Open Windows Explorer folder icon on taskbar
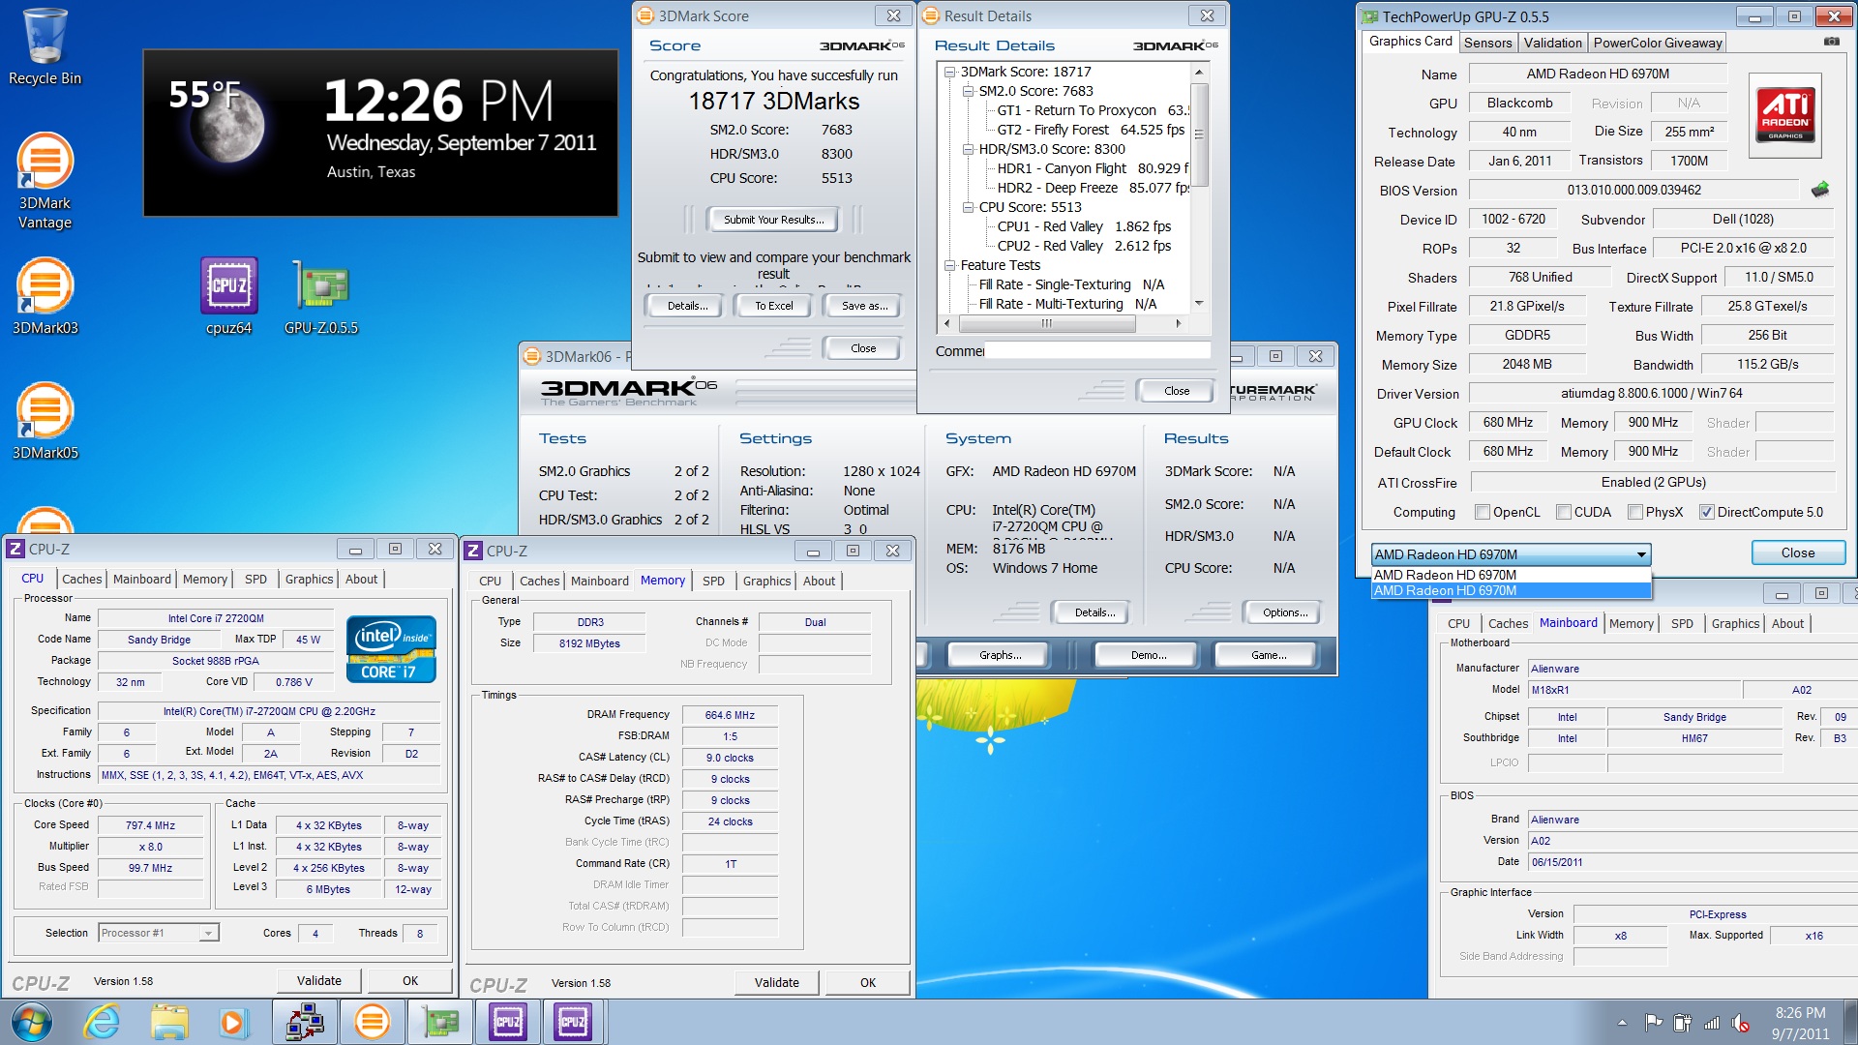The image size is (1858, 1045). click(x=168, y=1022)
